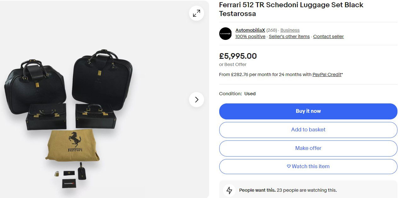Add the luggage set to basket

[x=308, y=130]
